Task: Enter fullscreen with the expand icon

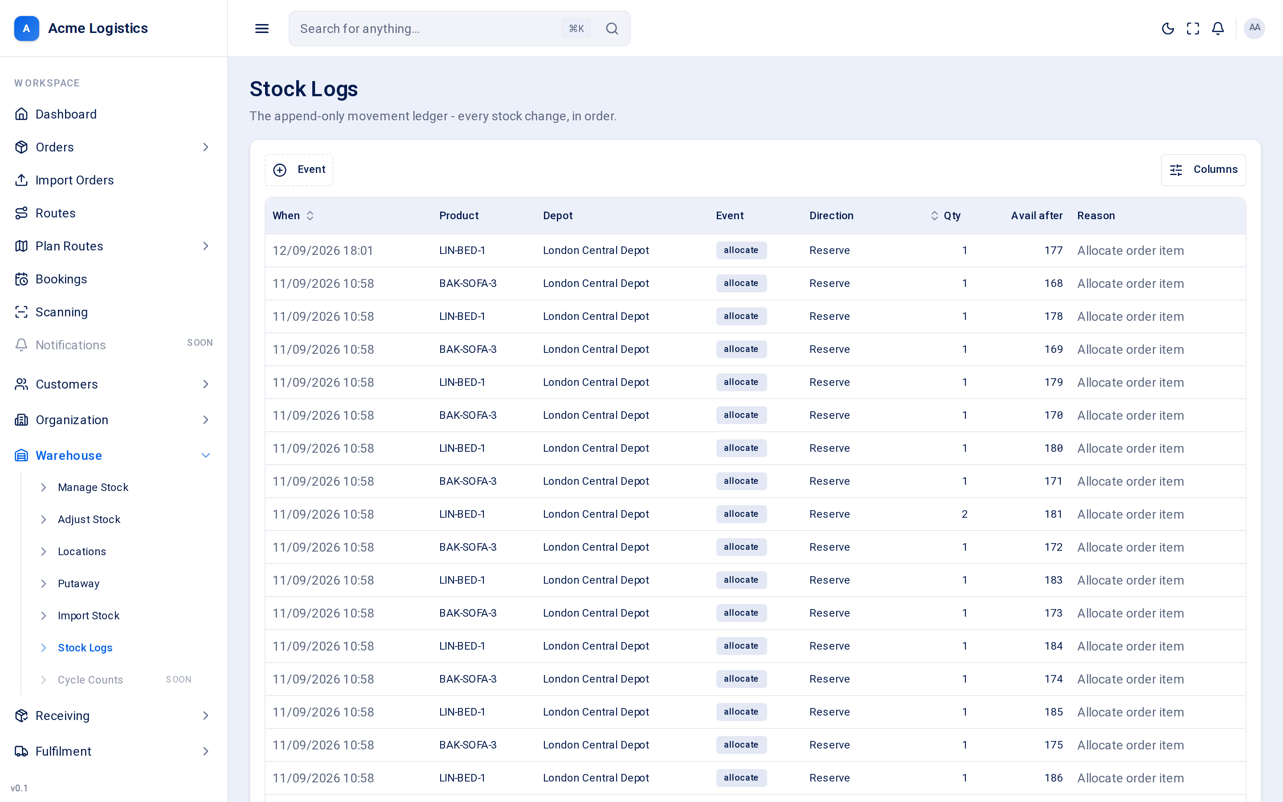Action: (x=1193, y=28)
